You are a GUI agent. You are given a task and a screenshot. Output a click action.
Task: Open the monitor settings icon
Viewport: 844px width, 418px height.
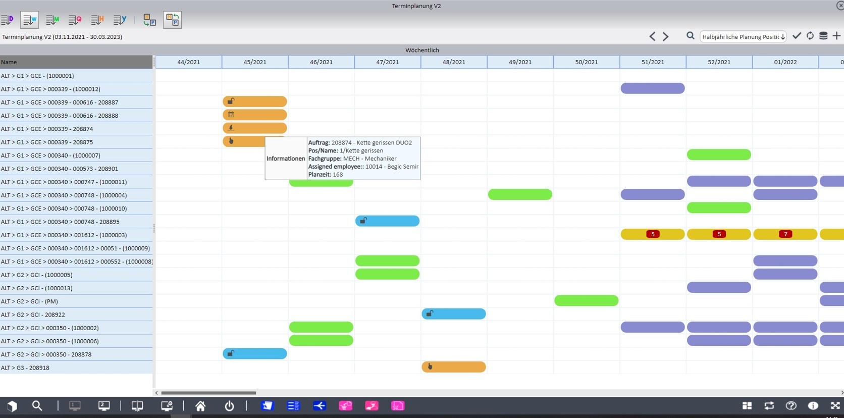click(167, 406)
